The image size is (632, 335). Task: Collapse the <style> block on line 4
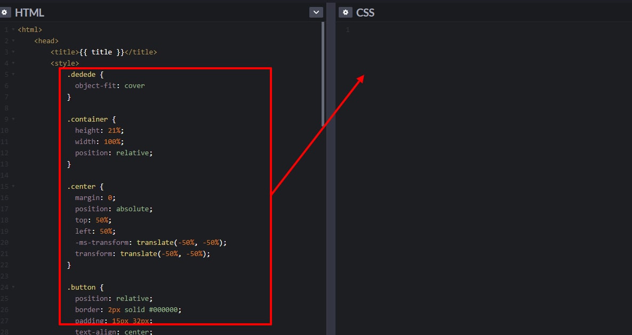click(13, 63)
